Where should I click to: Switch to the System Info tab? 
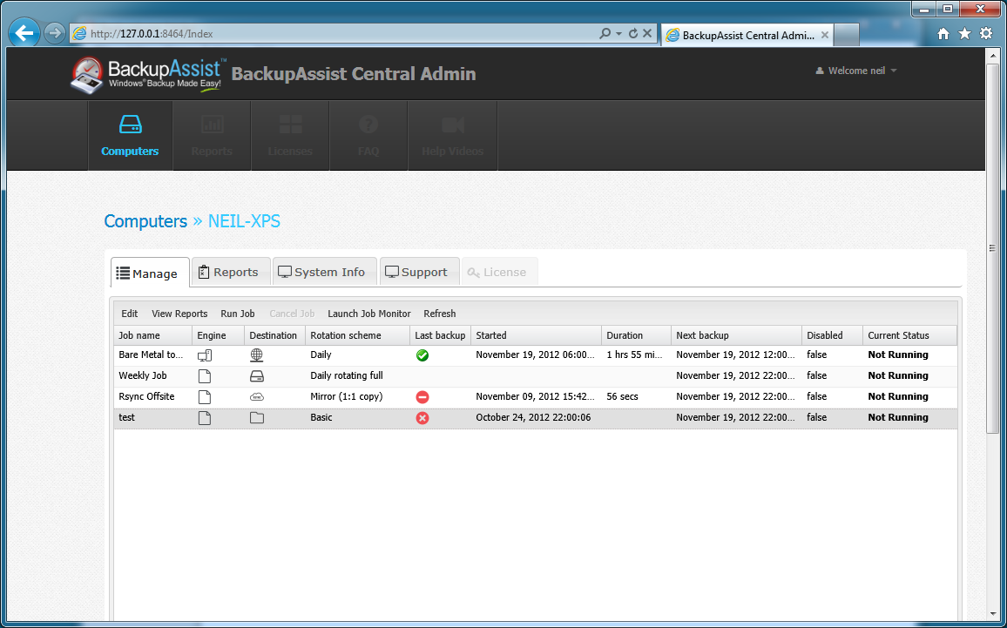point(324,272)
